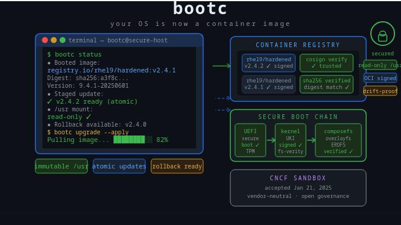This screenshot has width=401, height=225.
Task: Click the Digest: sha256:a3f8c... line
Action: (x=88, y=78)
